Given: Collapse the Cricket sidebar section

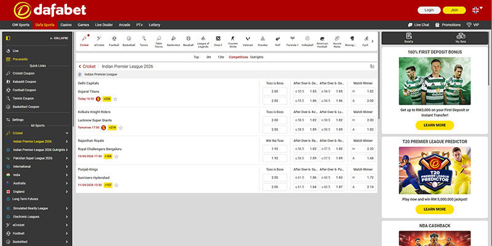Looking at the screenshot, I should point(67,133).
